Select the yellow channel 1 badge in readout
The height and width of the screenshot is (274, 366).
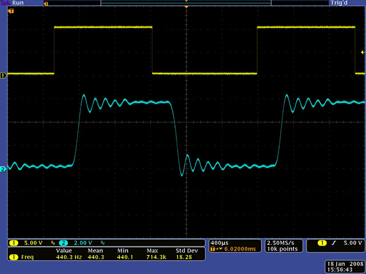12,243
